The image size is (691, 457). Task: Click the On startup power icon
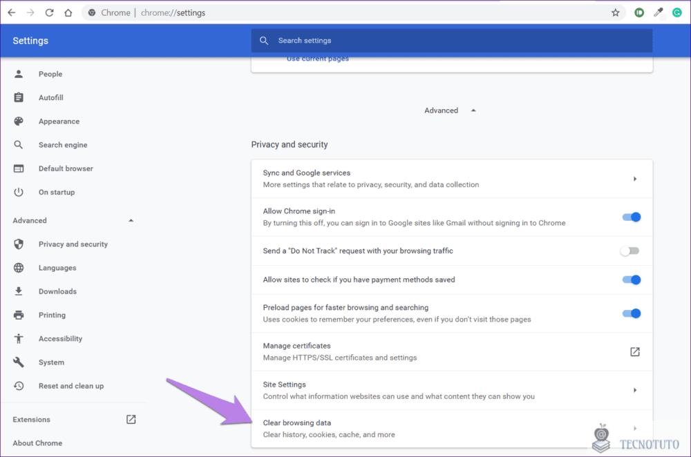click(19, 192)
